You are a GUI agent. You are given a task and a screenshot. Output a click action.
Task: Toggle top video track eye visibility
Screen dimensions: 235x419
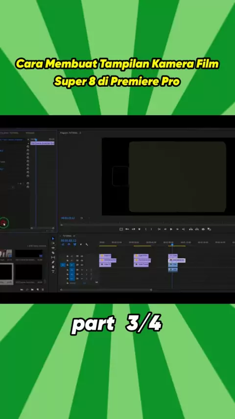pyautogui.click(x=82, y=256)
